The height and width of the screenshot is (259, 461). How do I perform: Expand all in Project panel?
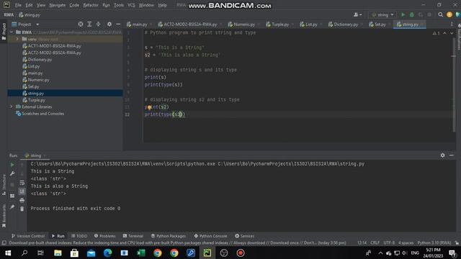(x=89, y=24)
